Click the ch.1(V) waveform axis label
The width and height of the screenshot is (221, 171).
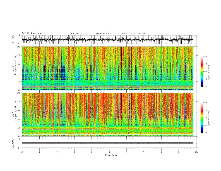pyautogui.click(x=13, y=40)
